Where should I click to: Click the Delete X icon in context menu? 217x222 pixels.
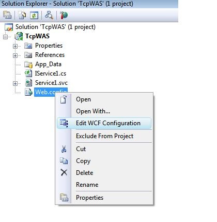pos(64,172)
